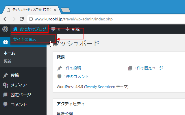Open 更新 in the sidebar
This screenshot has width=185, height=115.
coord(8,61)
